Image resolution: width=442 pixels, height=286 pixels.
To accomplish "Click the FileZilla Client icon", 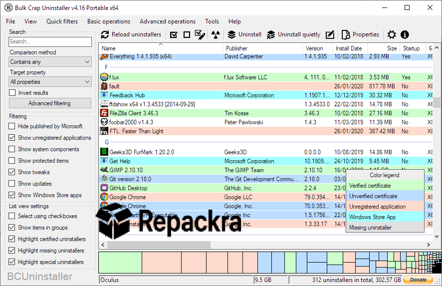I will coord(104,113).
